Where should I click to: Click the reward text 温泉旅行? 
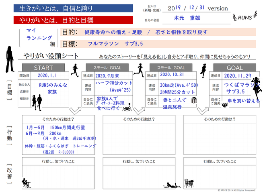point(172,107)
